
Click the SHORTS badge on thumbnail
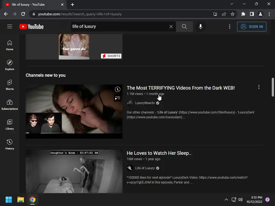(x=111, y=56)
